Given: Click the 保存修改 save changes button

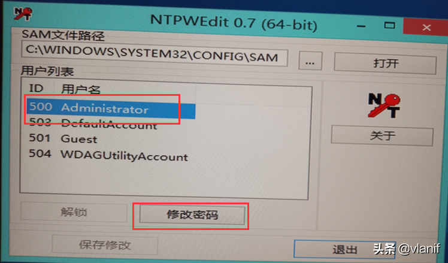Looking at the screenshot, I should [105, 245].
